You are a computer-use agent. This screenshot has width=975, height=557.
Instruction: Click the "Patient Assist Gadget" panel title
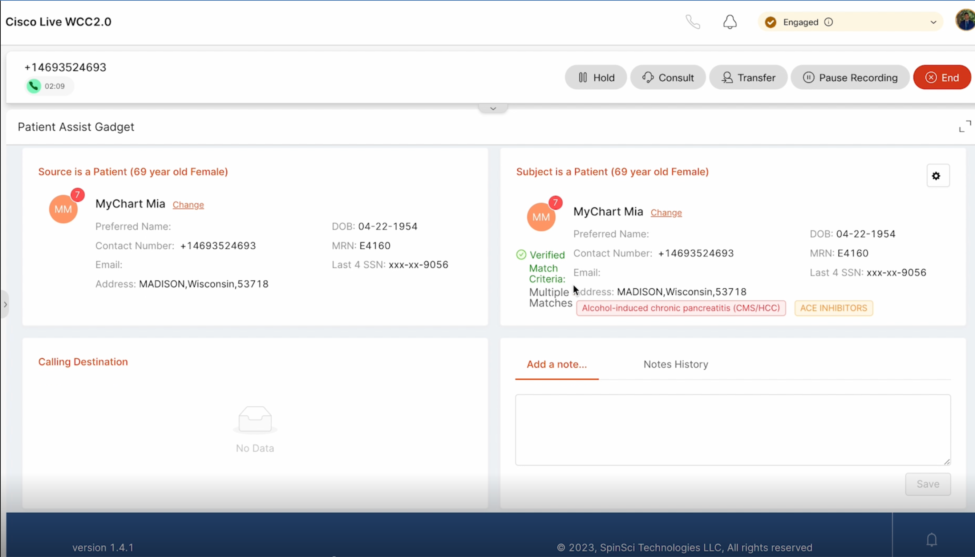[x=76, y=127]
